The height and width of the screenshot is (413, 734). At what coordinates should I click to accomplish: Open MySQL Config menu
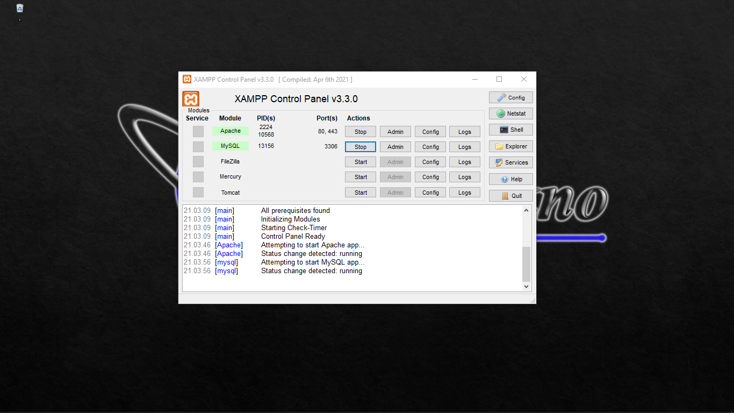430,147
